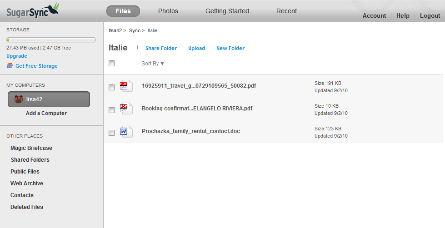The width and height of the screenshot is (445, 228).
Task: Click the Size 10 KB text
Action: click(x=326, y=106)
